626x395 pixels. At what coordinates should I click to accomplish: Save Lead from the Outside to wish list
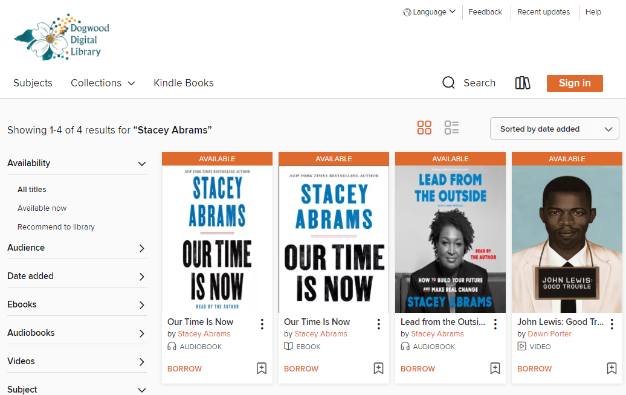pyautogui.click(x=495, y=368)
